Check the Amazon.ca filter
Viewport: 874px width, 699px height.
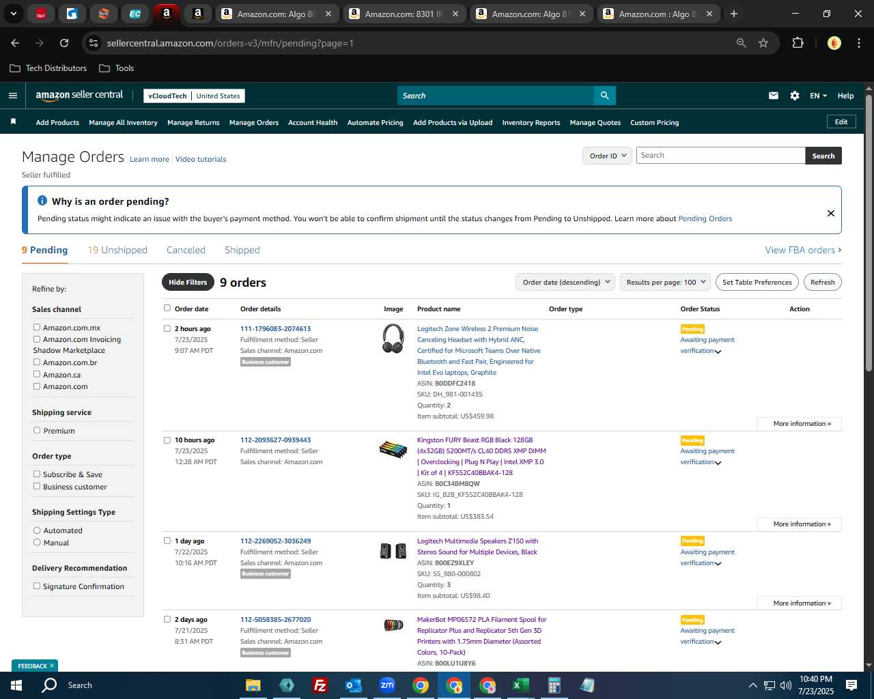(37, 374)
